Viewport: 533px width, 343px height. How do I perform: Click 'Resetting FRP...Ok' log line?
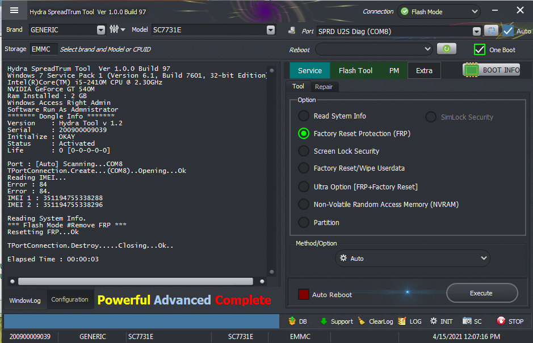tap(43, 232)
